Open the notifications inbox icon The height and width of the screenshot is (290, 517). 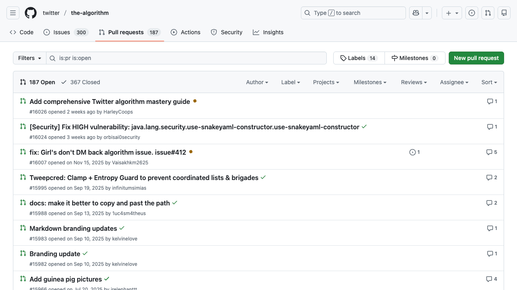pyautogui.click(x=504, y=13)
